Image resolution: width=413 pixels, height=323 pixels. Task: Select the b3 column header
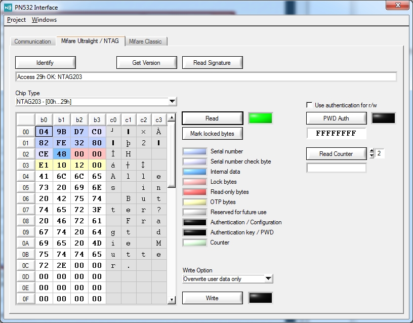[97, 120]
